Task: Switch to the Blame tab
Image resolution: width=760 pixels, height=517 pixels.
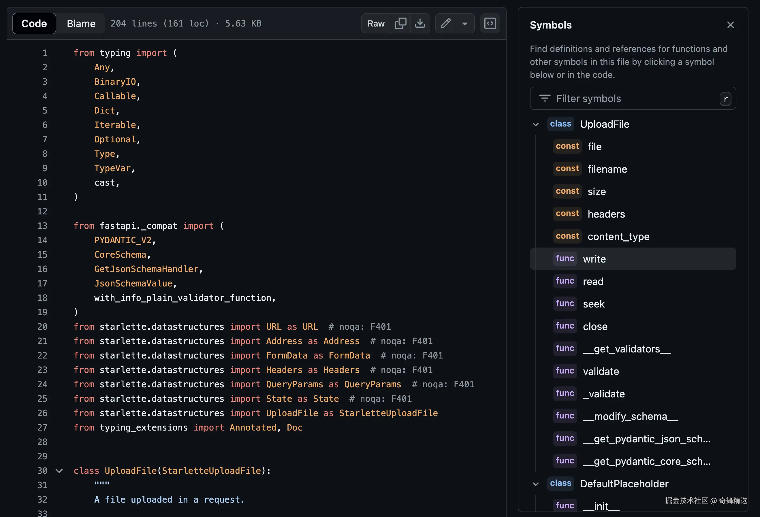Action: 81,24
